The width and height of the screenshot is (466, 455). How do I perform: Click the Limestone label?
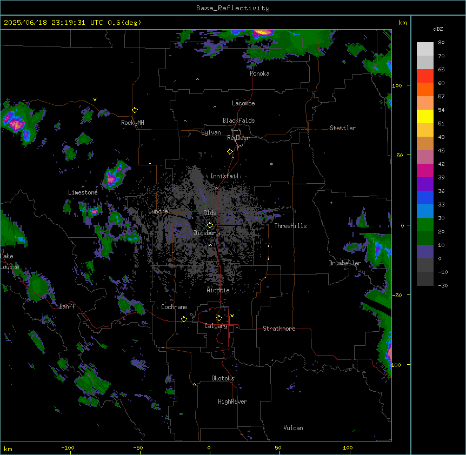click(83, 192)
